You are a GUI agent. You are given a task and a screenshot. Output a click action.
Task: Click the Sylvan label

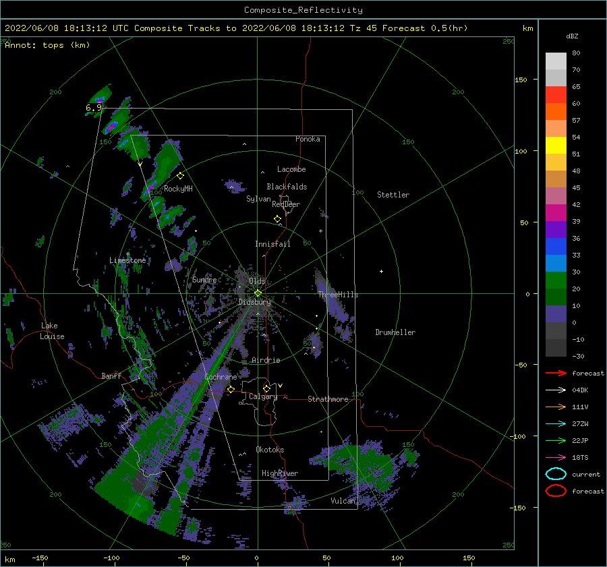(258, 199)
